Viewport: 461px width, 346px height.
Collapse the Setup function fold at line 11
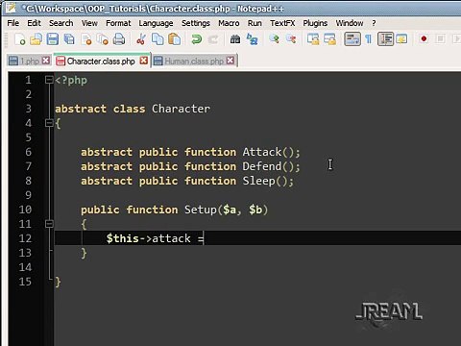pyautogui.click(x=49, y=224)
